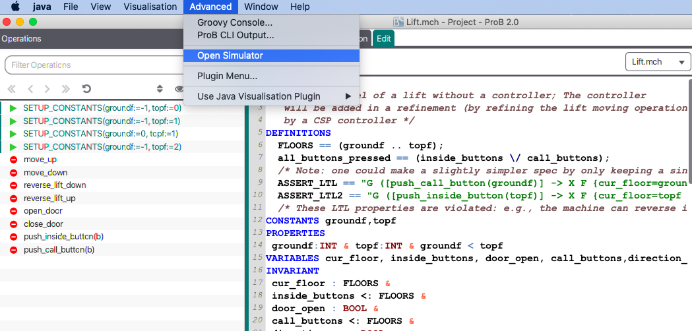
Task: Click the fast backward double-chevron icon
Action: point(11,89)
